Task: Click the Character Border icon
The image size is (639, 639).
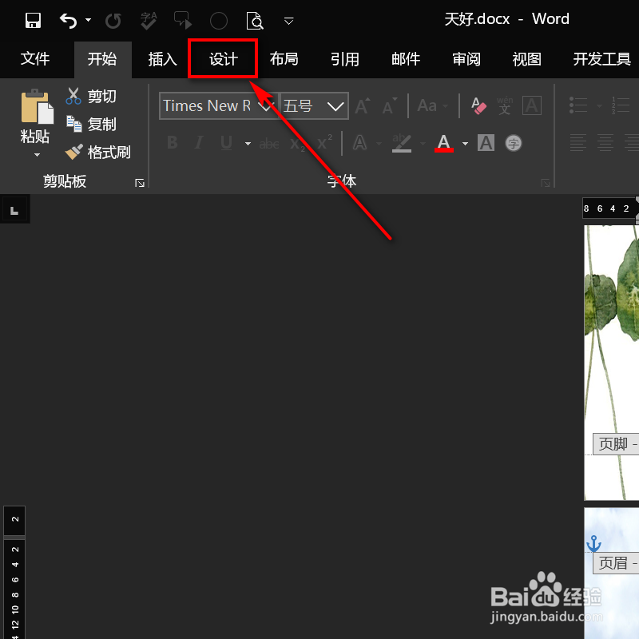Action: coord(532,106)
